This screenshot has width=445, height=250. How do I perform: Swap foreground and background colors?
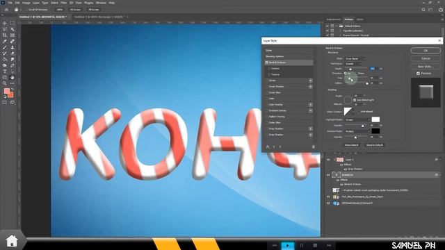pyautogui.click(x=13, y=90)
